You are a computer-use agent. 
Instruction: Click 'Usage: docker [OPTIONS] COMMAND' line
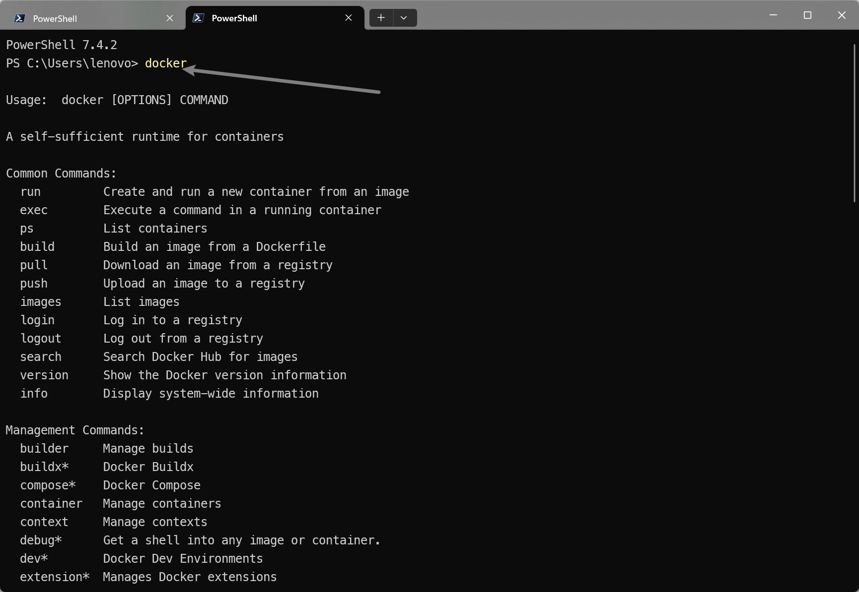coord(117,100)
